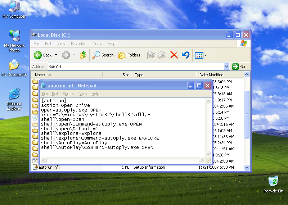The height and width of the screenshot is (205, 288).
Task: Sort by the Name column header
Action: (x=67, y=75)
